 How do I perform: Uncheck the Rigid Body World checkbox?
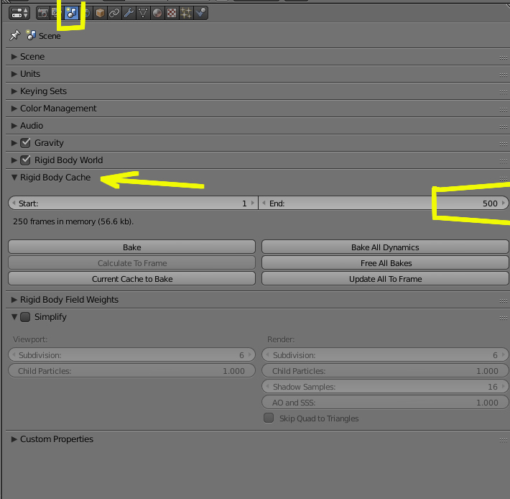tap(25, 160)
